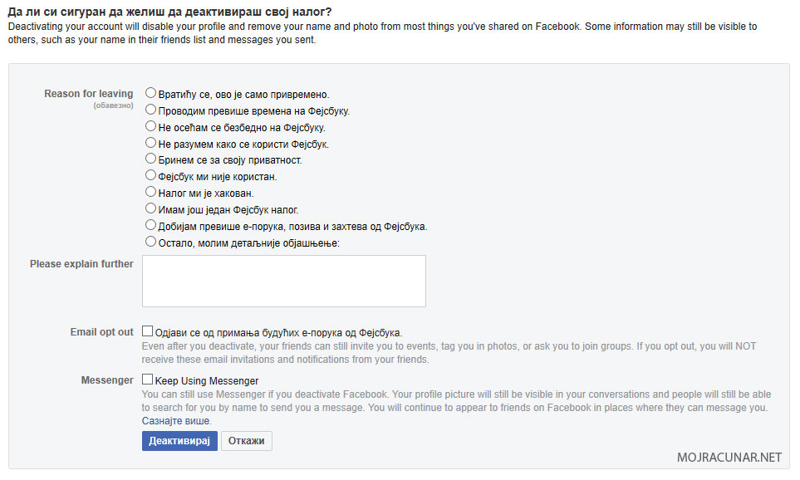
Task: Select 'Вратићу се, ово је само привремено' radio
Action: 150,93
